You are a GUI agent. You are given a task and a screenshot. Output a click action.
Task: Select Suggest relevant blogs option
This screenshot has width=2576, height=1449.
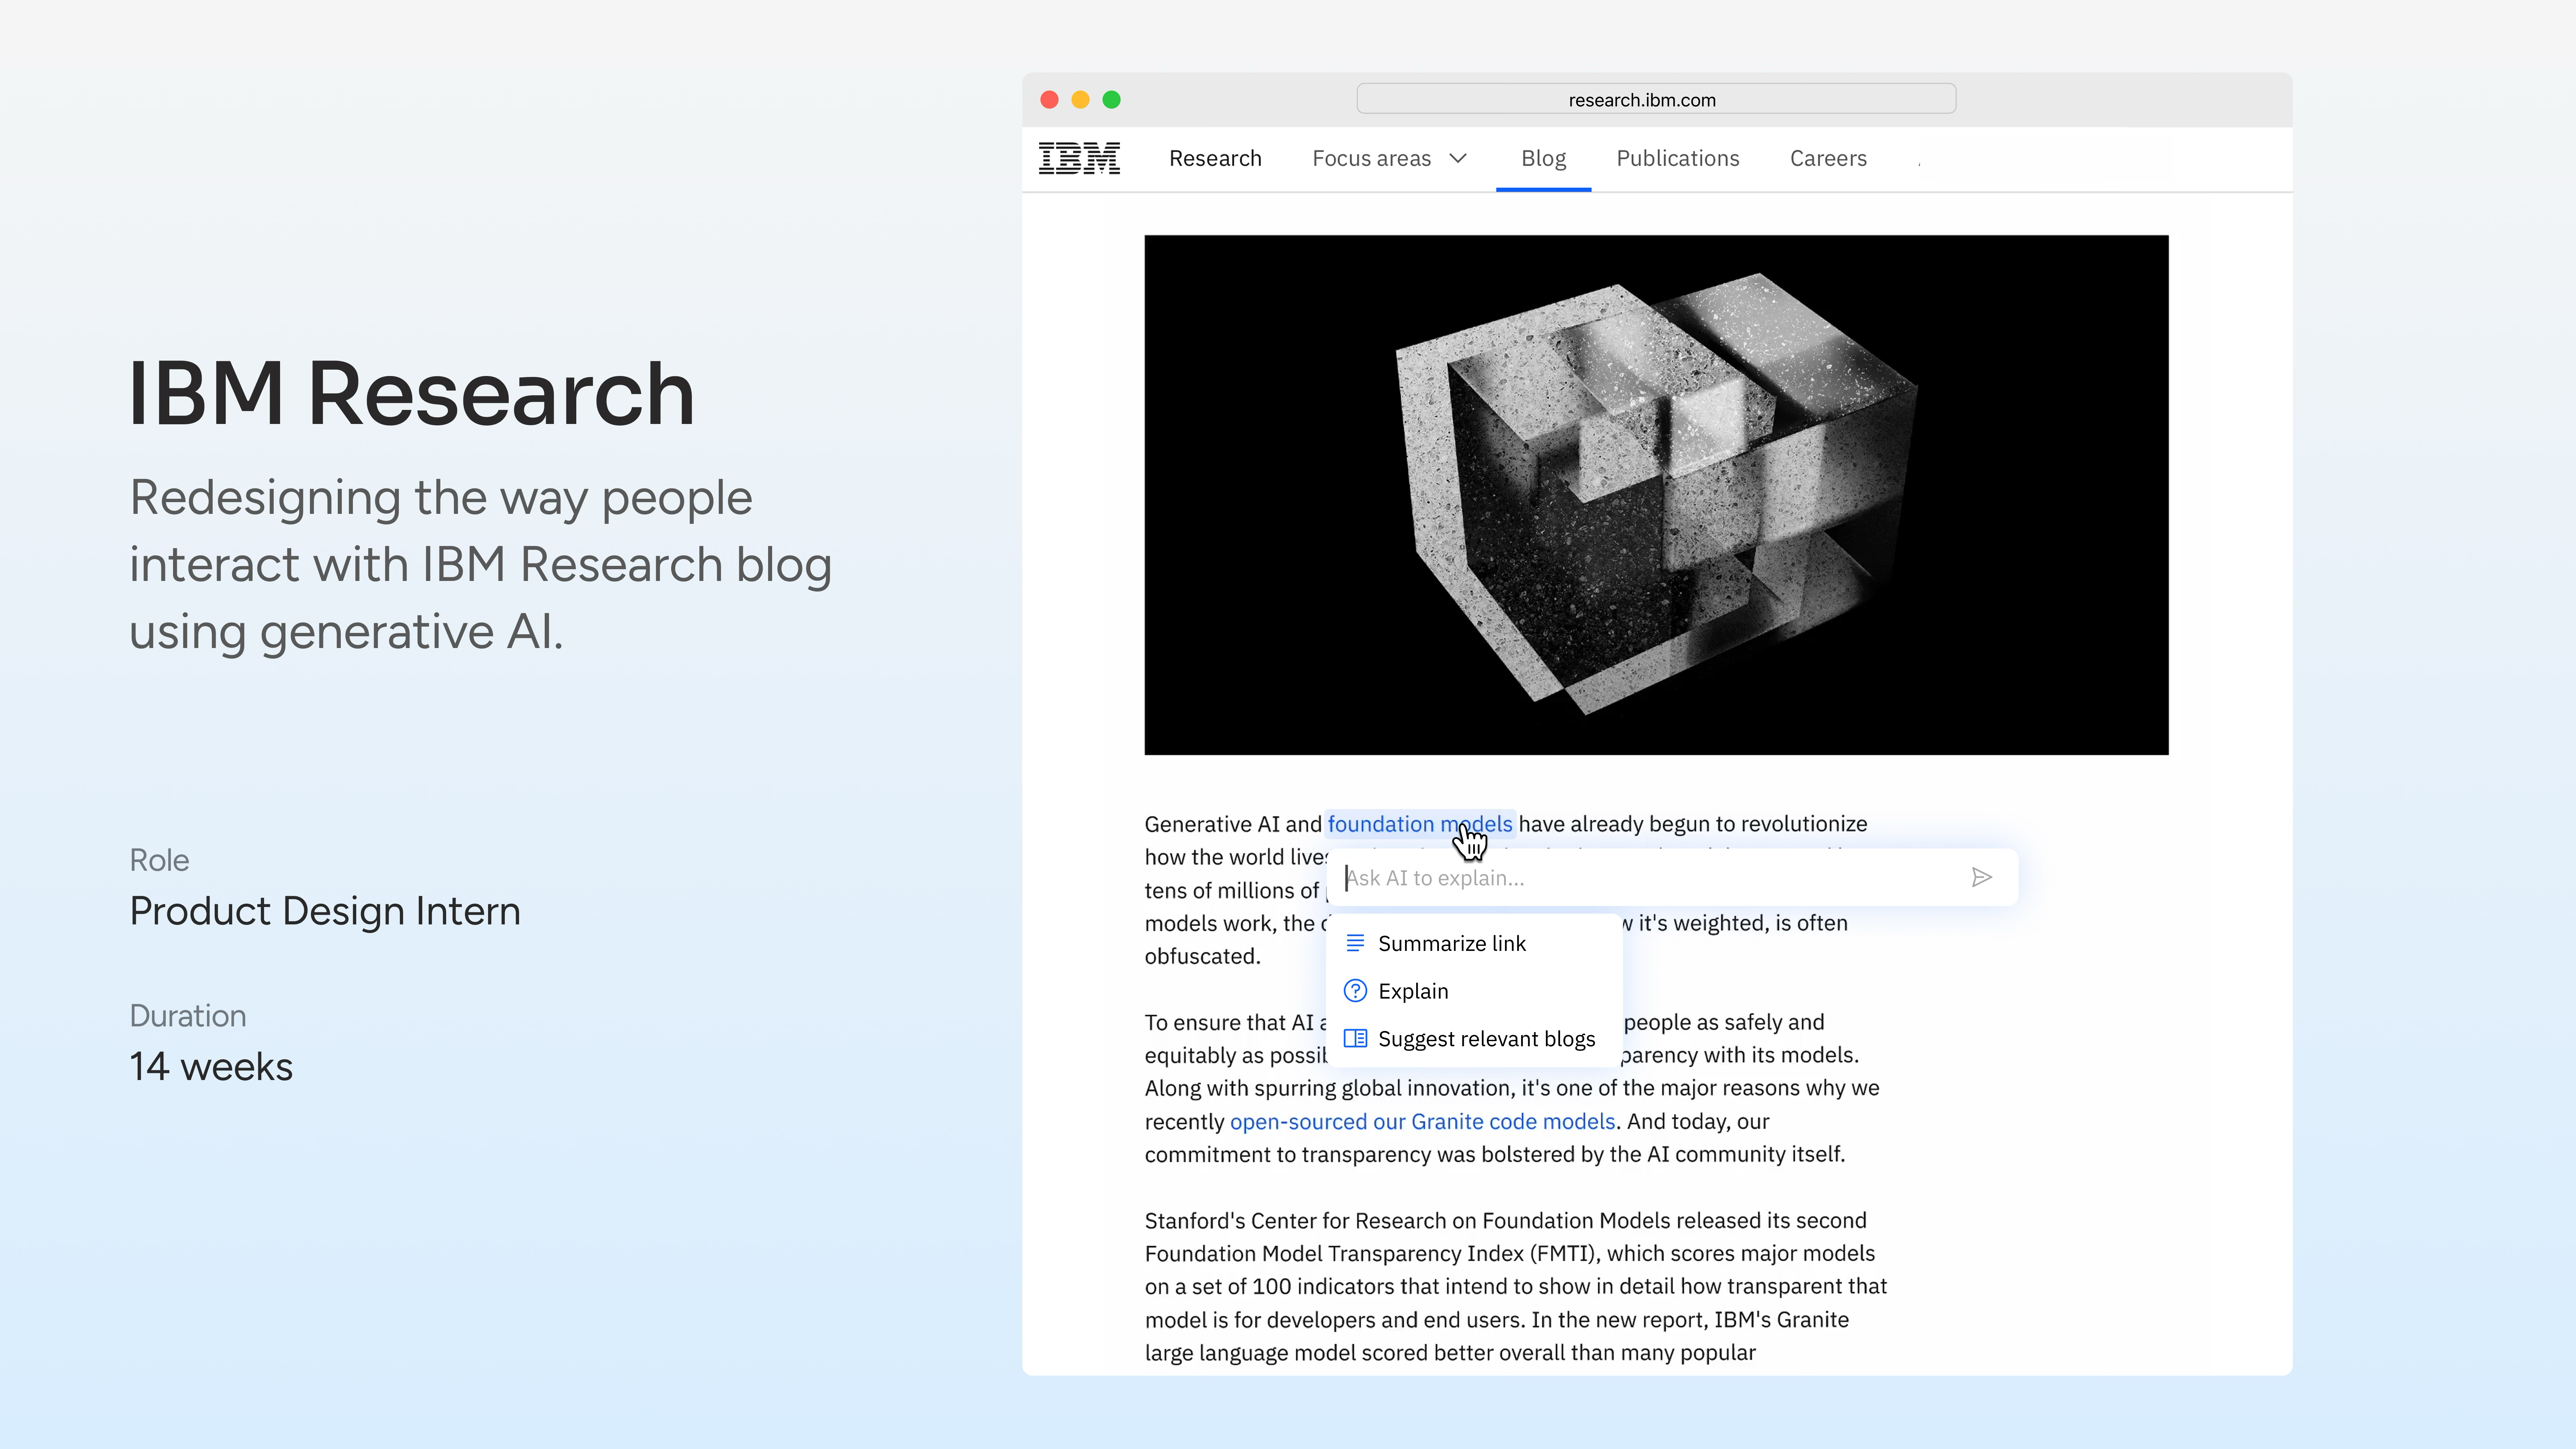(1486, 1038)
